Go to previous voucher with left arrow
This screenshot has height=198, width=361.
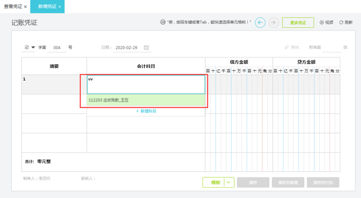click(260, 23)
